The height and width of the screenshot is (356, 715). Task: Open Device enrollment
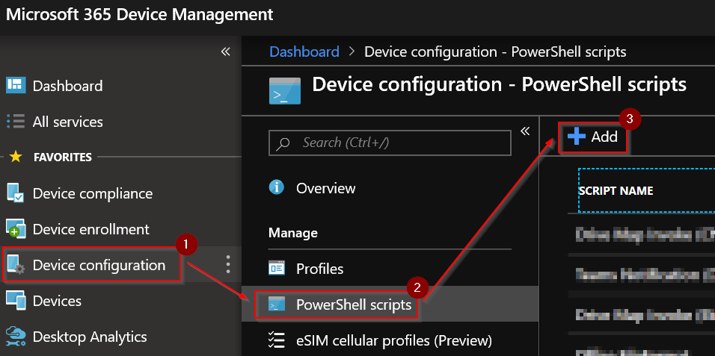[90, 229]
